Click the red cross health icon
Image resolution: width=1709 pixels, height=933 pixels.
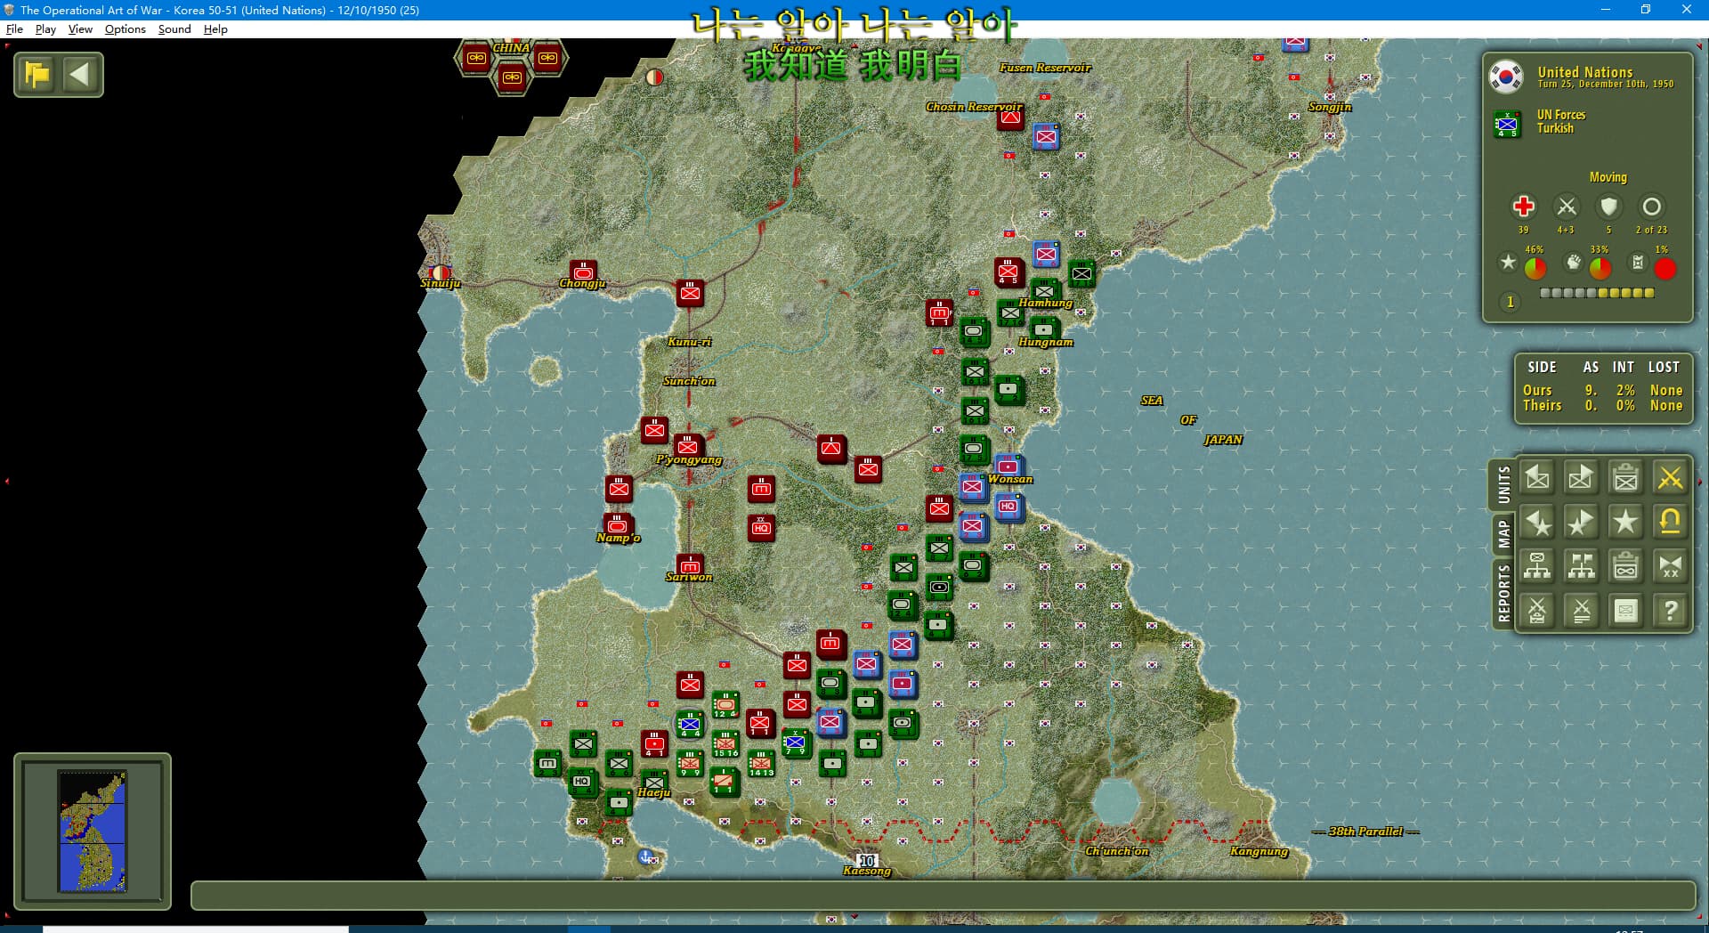(x=1523, y=207)
